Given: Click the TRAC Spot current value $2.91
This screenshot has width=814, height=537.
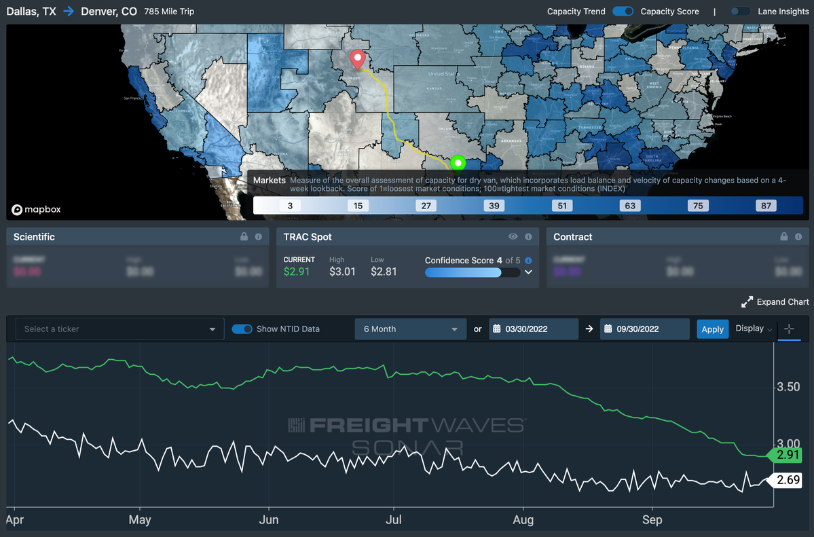Looking at the screenshot, I should pyautogui.click(x=297, y=271).
